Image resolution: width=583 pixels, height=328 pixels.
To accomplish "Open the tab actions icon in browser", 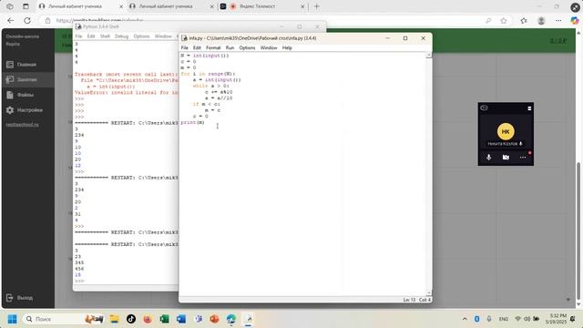I will (26, 6).
